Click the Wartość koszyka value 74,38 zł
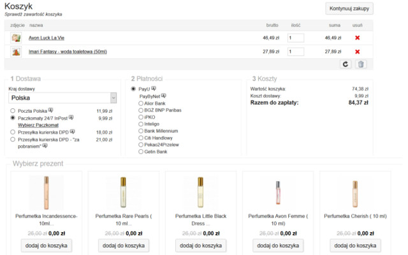This screenshot has width=408, height=255. 360,89
